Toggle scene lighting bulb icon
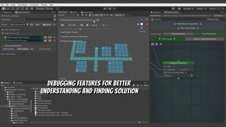226x127 pixels. tap(82, 15)
